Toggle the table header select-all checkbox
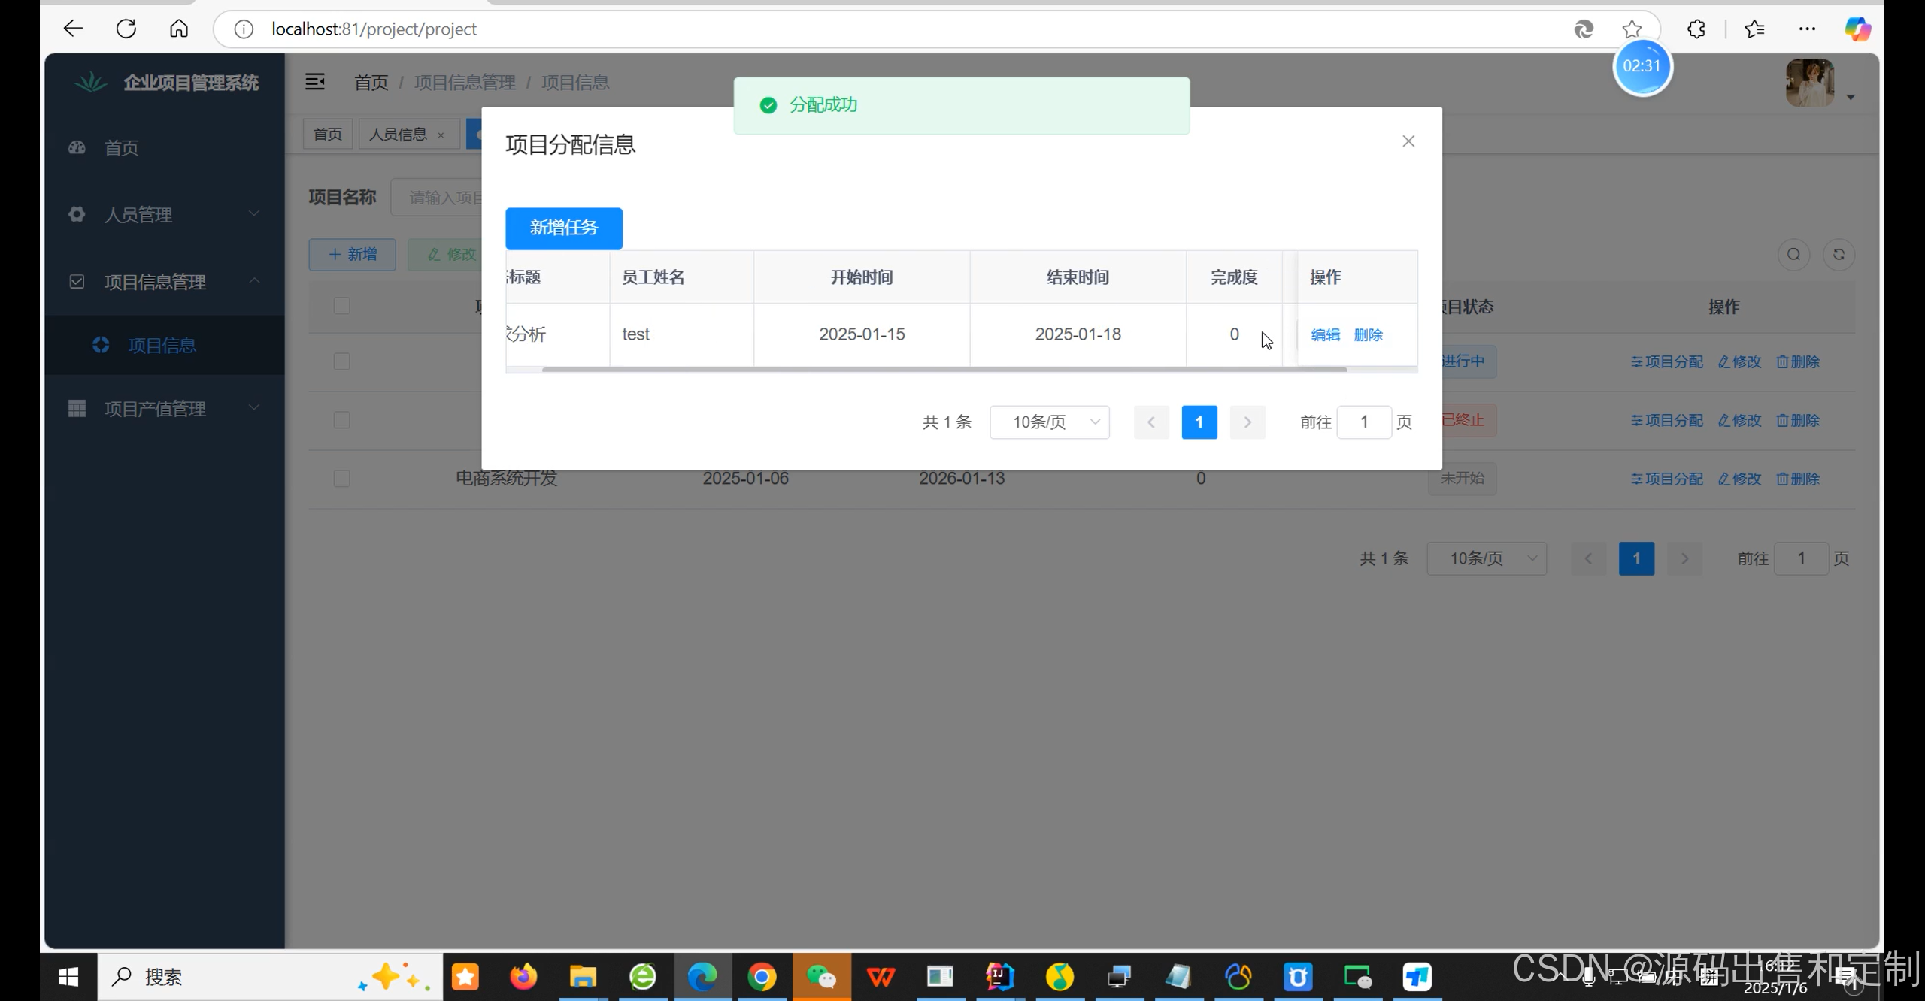The image size is (1925, 1001). click(x=341, y=306)
